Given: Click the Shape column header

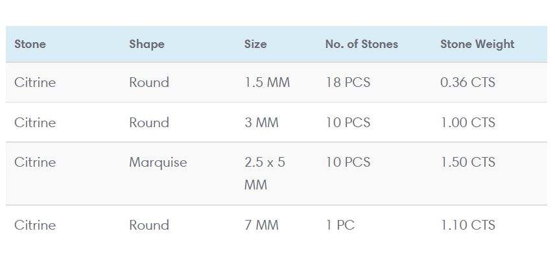Looking at the screenshot, I should tap(147, 44).
